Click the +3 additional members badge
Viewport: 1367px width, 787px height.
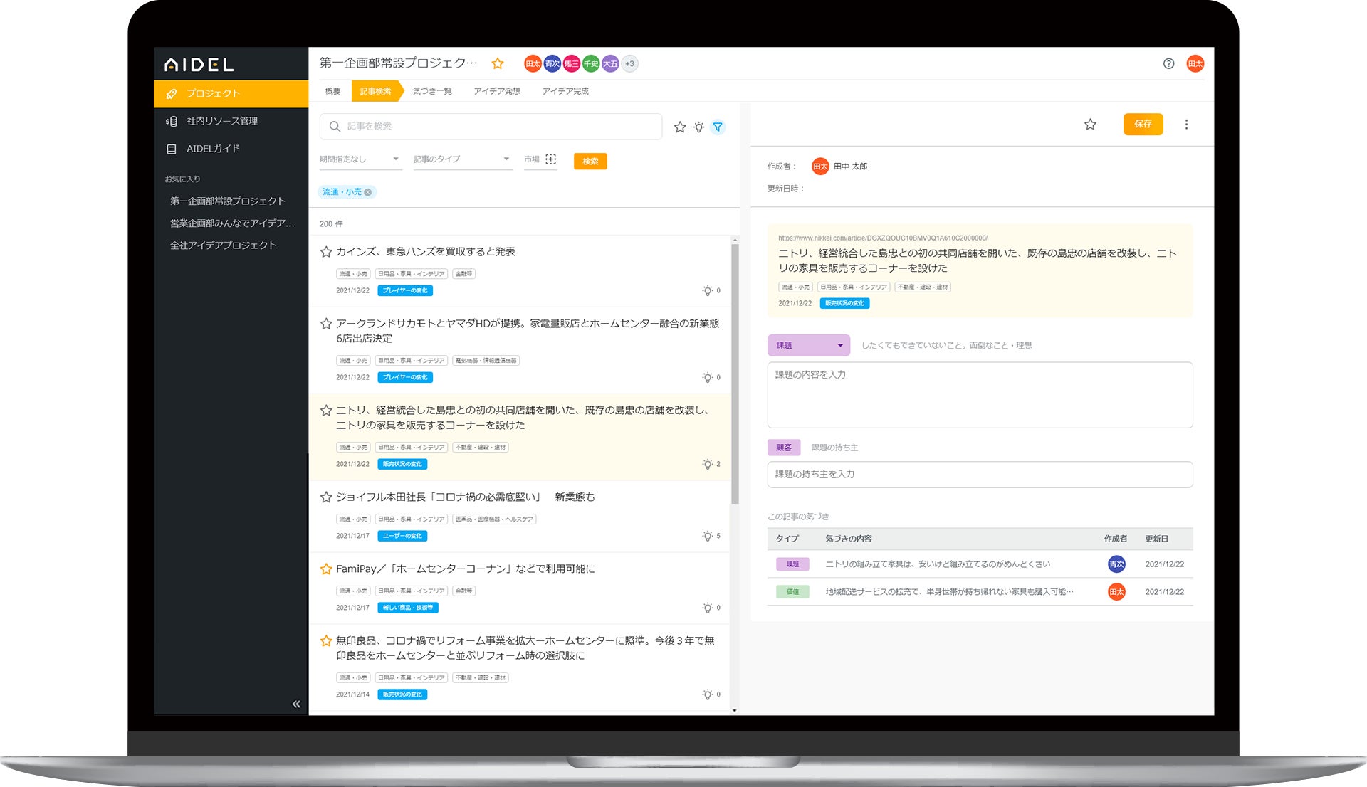coord(629,64)
